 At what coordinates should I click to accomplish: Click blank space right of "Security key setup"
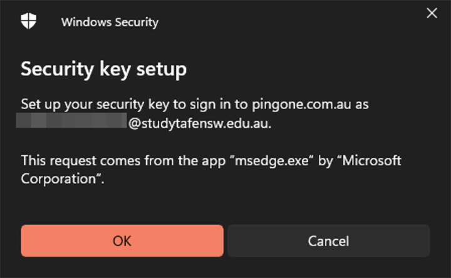pos(301,69)
